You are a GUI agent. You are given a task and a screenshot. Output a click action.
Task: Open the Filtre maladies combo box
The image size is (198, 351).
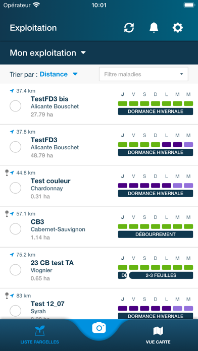pos(143,74)
